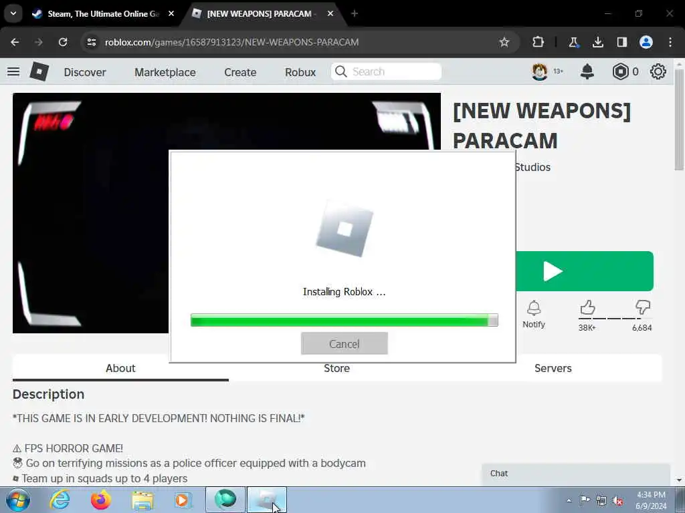The width and height of the screenshot is (685, 513).
Task: Open the network tray icon
Action: point(601,500)
